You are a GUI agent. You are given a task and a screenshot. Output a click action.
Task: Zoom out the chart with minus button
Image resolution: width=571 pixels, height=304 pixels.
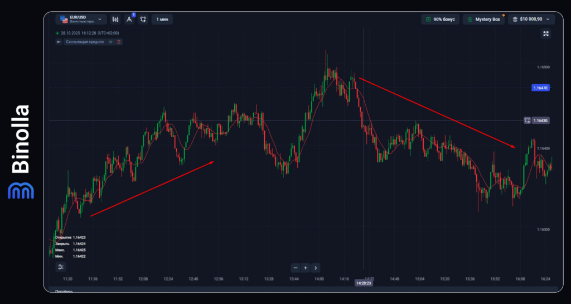click(296, 268)
